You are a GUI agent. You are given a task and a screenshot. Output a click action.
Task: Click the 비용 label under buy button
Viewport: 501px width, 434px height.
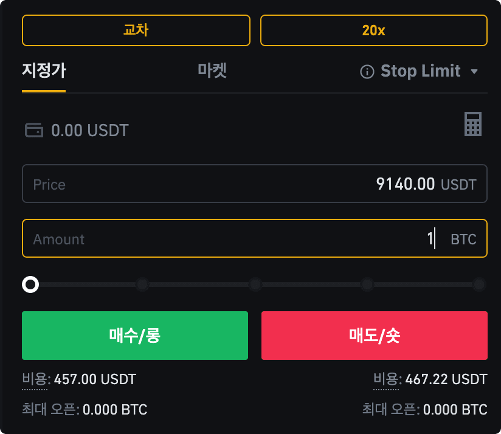pyautogui.click(x=35, y=379)
